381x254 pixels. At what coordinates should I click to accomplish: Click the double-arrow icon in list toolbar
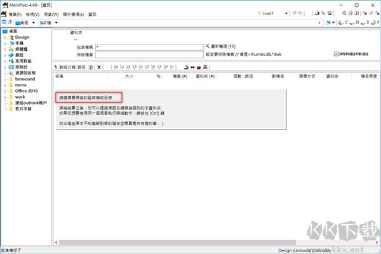tap(192, 67)
